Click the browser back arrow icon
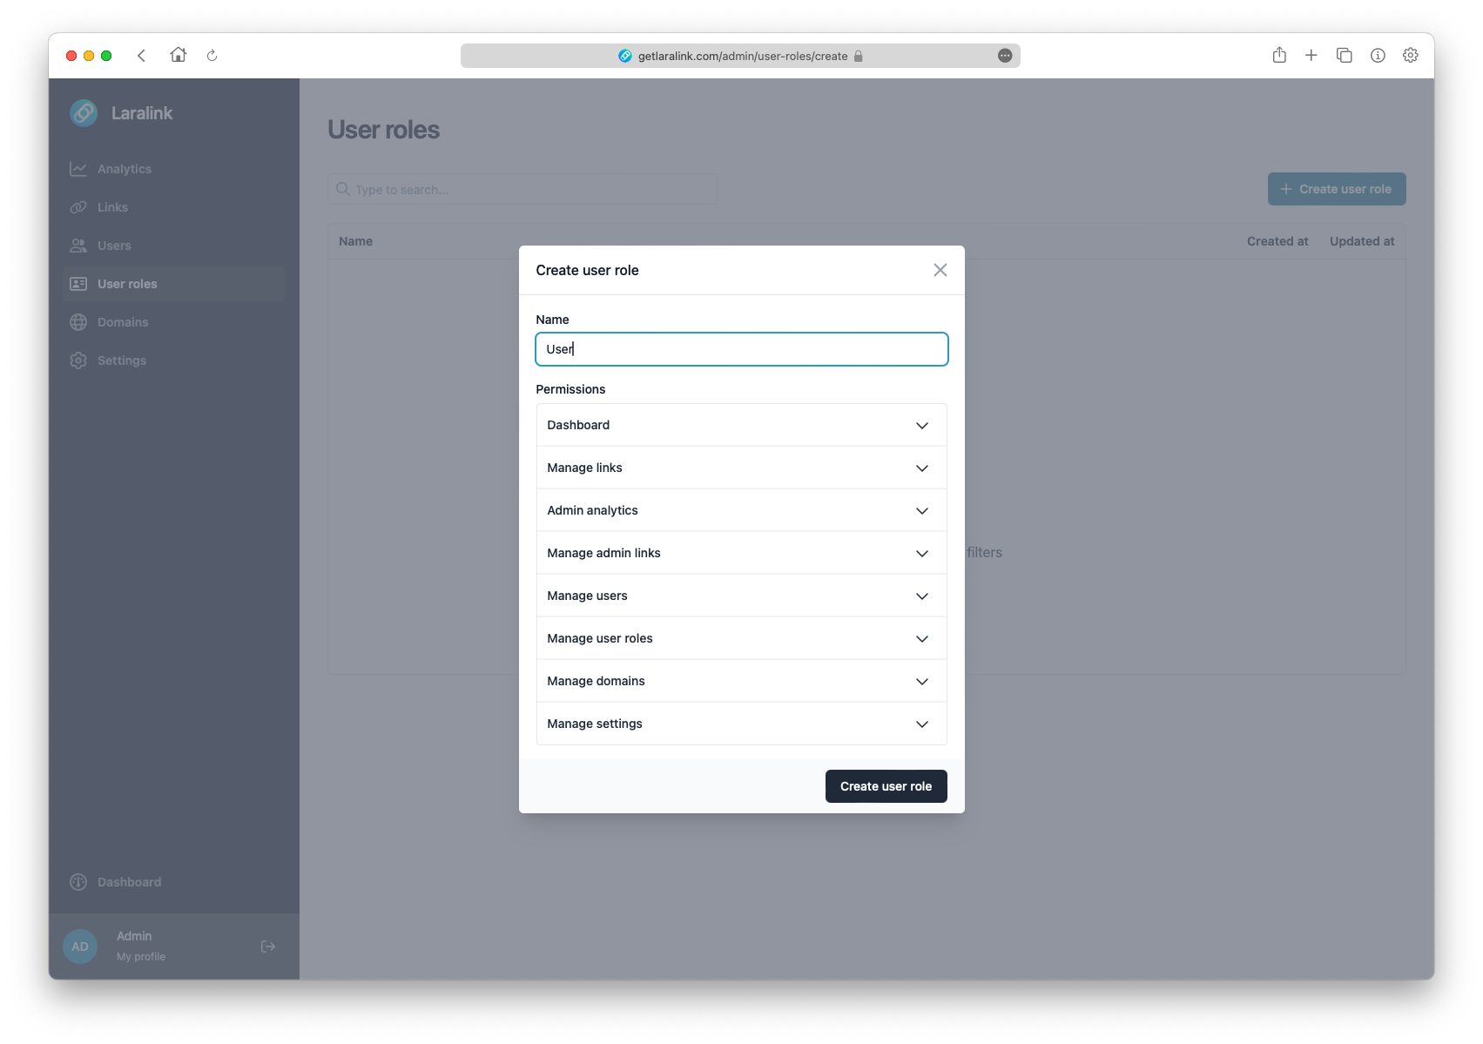 coord(141,56)
